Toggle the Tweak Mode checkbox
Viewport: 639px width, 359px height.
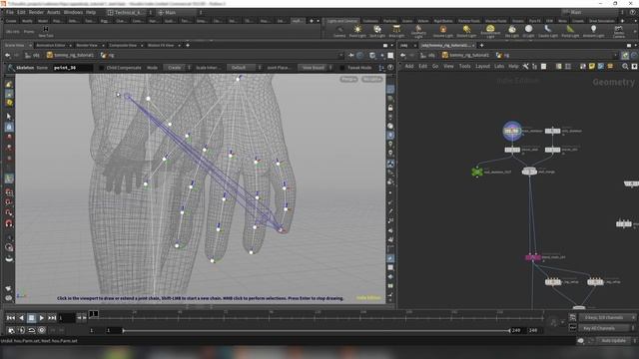pyautogui.click(x=341, y=68)
